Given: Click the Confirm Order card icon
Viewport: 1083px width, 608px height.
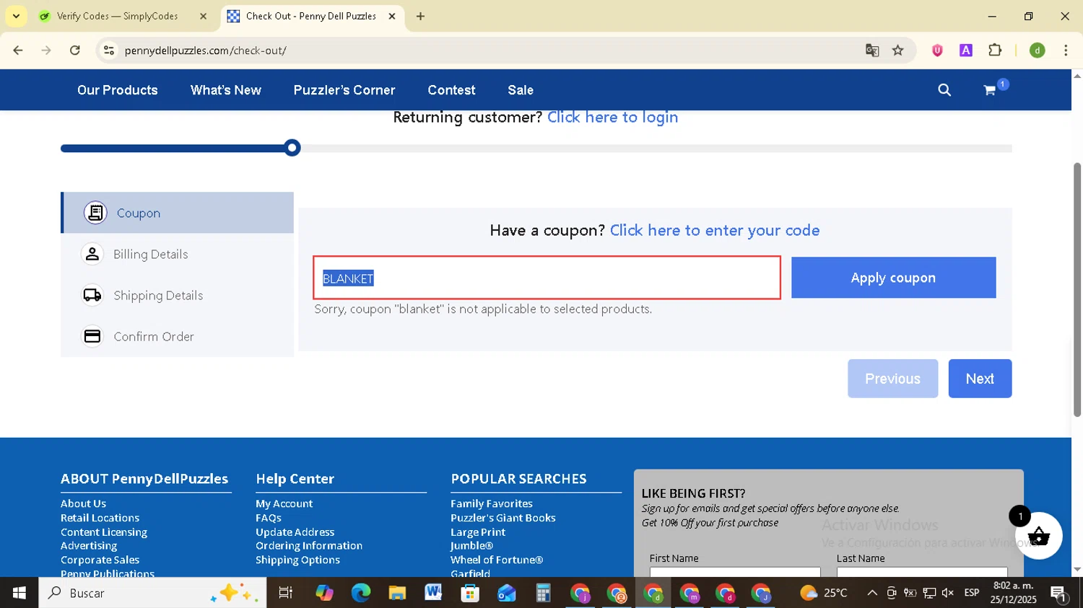Looking at the screenshot, I should [x=92, y=336].
